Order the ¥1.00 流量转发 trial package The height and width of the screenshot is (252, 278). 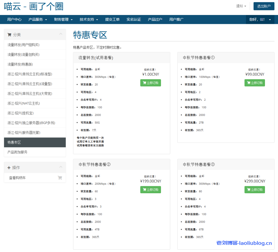click(x=150, y=83)
